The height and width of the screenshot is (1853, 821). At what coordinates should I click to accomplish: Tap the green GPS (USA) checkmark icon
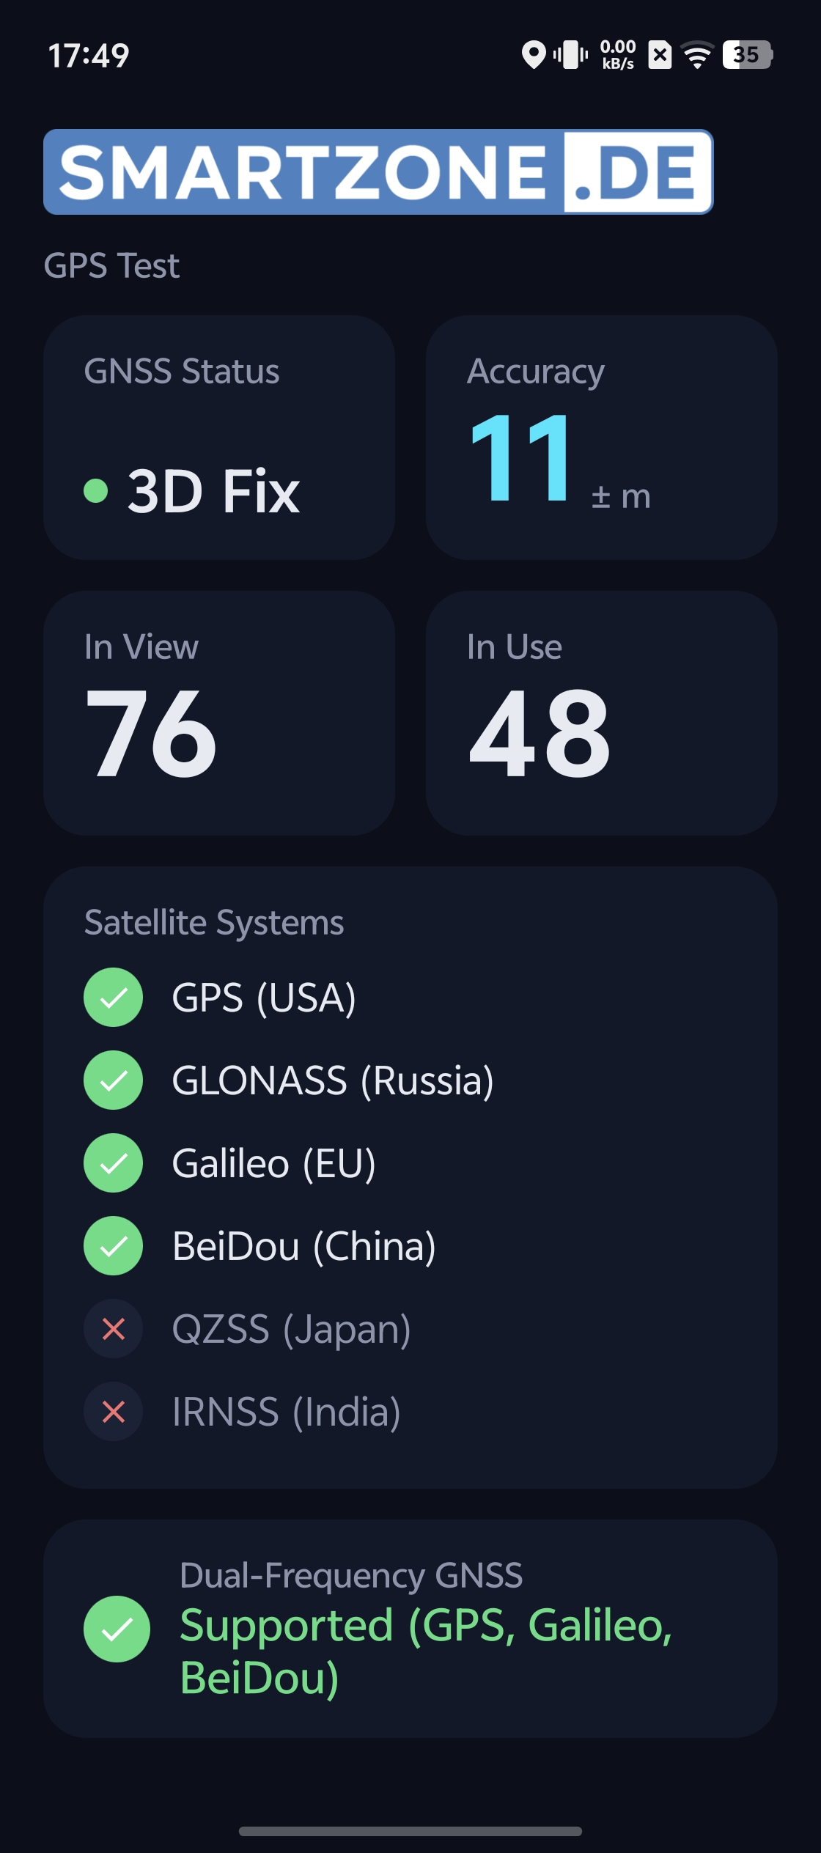click(x=113, y=998)
